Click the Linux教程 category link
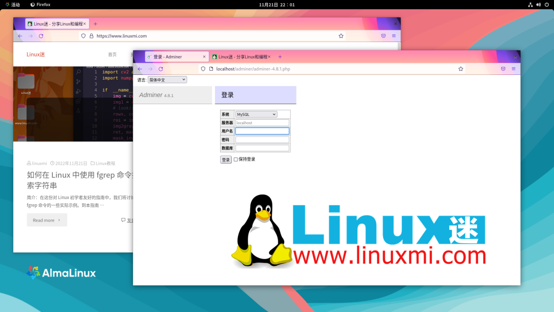The width and height of the screenshot is (554, 312). [x=103, y=163]
